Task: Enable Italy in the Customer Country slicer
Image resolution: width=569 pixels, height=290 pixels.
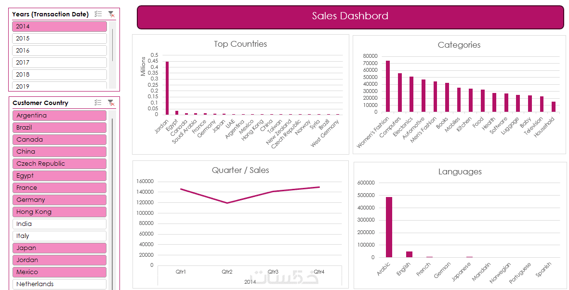Action: click(x=59, y=236)
